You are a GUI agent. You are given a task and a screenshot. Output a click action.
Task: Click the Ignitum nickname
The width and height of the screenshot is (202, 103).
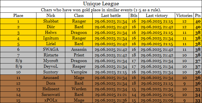(x=51, y=38)
